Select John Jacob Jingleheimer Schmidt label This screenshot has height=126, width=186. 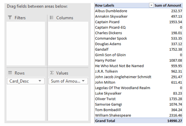pos(123,77)
